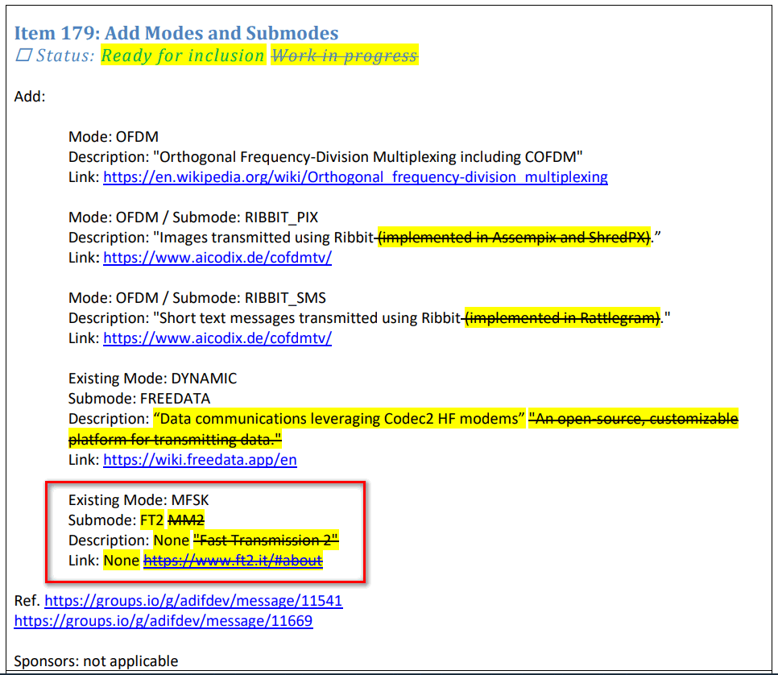The width and height of the screenshot is (778, 675).
Task: Follow the wiki.freedata.app link
Action: (x=200, y=460)
